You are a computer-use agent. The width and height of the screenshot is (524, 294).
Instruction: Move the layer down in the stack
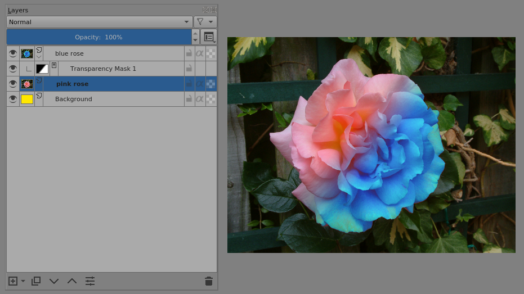coord(54,281)
